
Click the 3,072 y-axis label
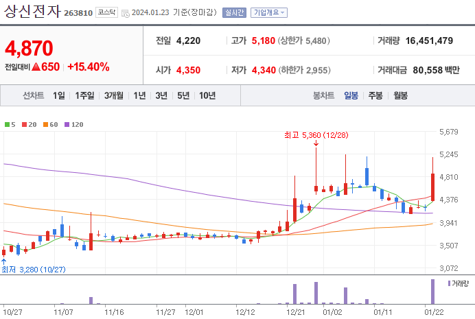(449, 268)
